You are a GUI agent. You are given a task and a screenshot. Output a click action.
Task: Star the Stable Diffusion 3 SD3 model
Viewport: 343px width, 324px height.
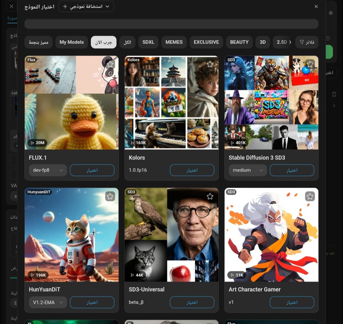310,64
